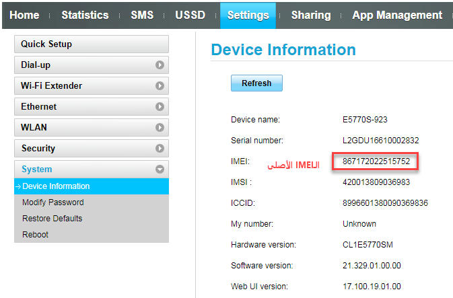Click the Ethernet expand arrow icon
This screenshot has width=453, height=298.
pos(160,106)
